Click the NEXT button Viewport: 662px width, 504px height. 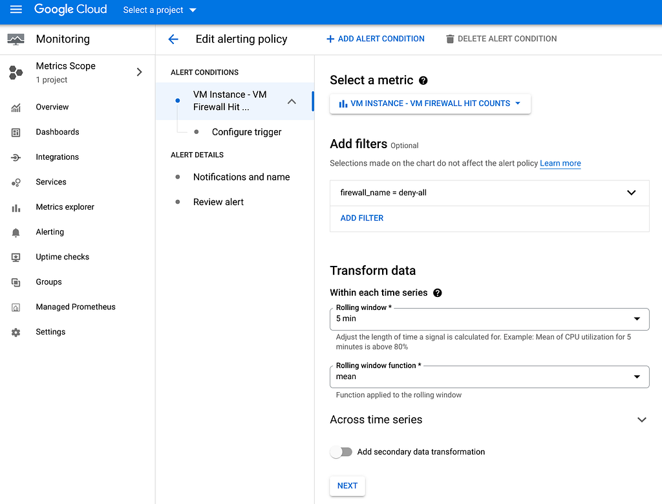tap(347, 486)
